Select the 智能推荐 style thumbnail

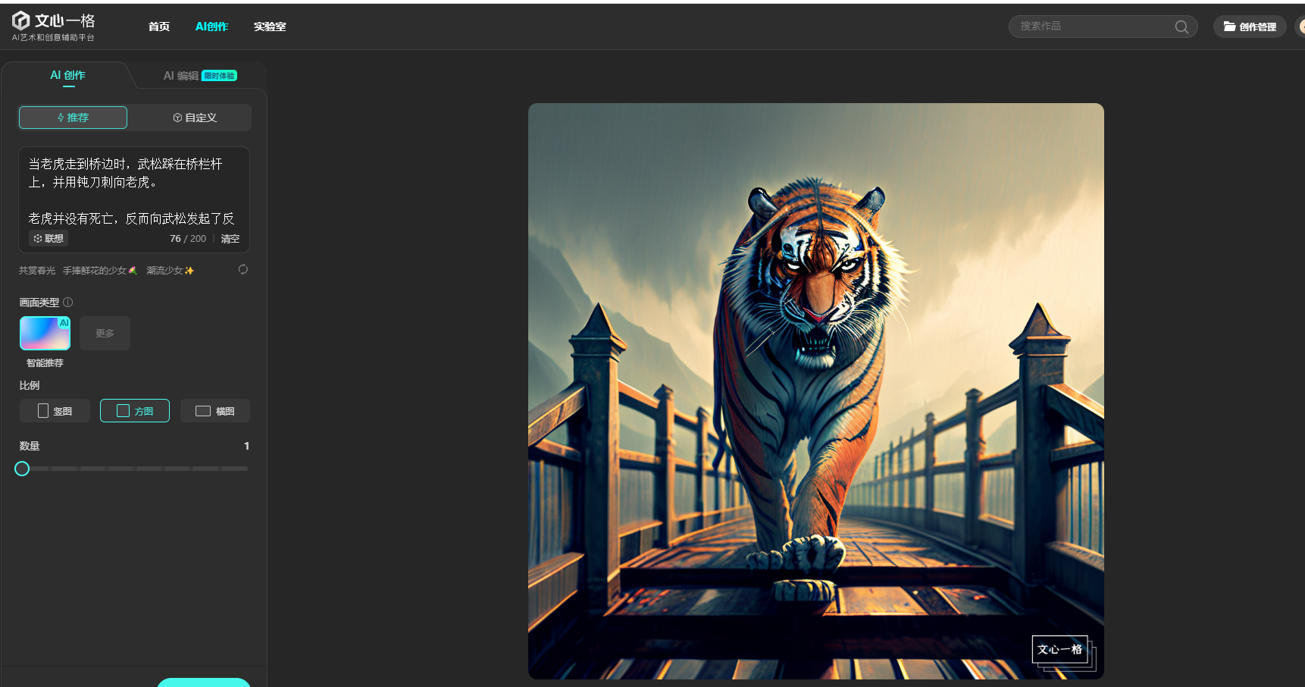tap(45, 334)
